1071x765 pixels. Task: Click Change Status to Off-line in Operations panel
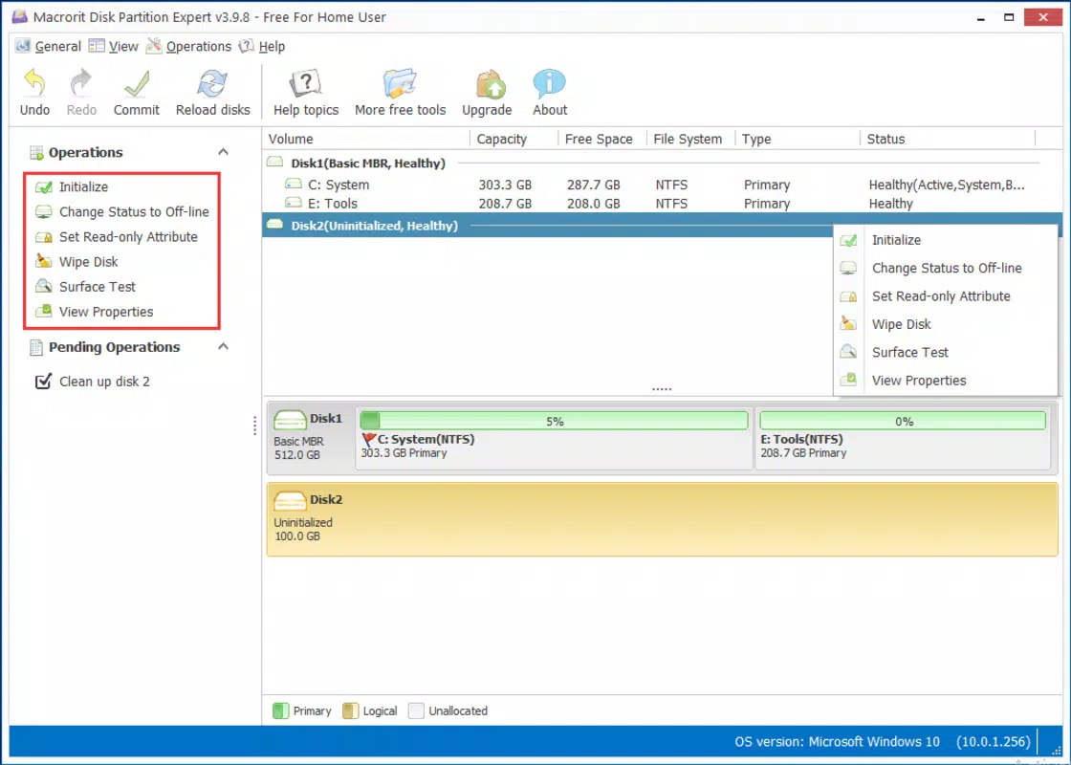(134, 211)
